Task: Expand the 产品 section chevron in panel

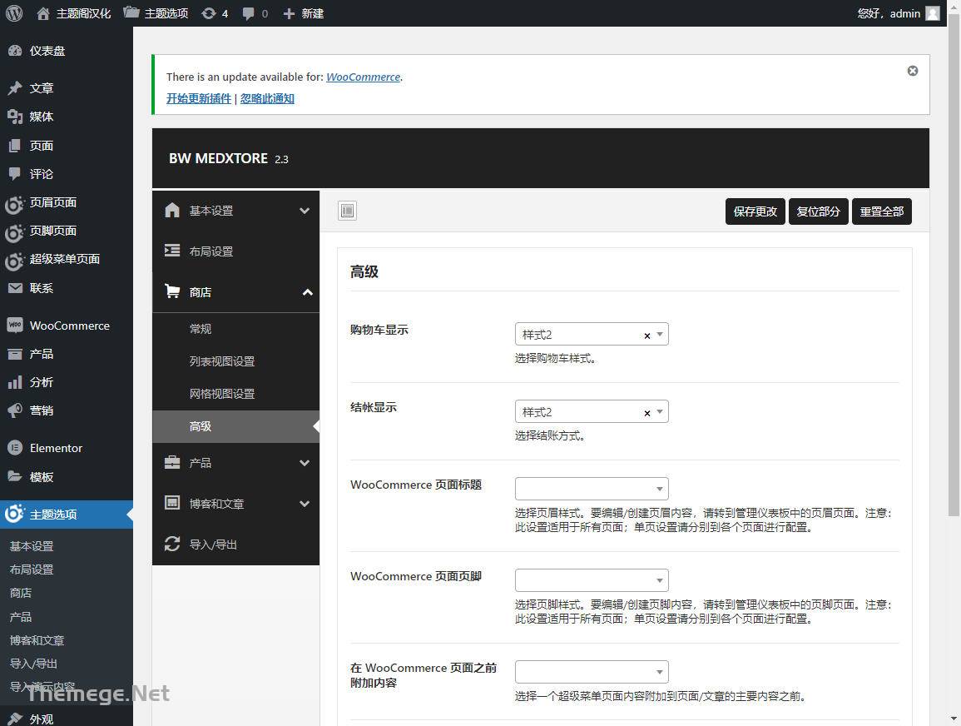Action: (305, 463)
